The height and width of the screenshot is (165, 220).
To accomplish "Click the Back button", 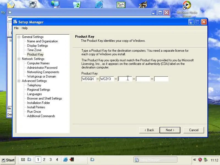I will click(149, 130).
